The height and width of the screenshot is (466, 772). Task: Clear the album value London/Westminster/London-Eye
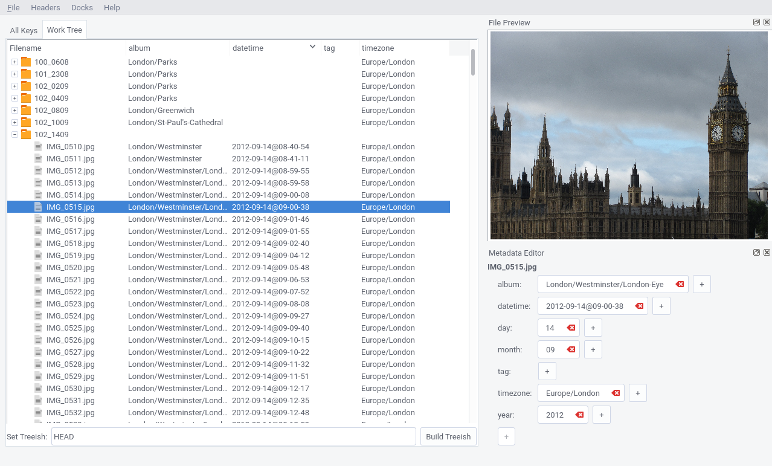[680, 284]
